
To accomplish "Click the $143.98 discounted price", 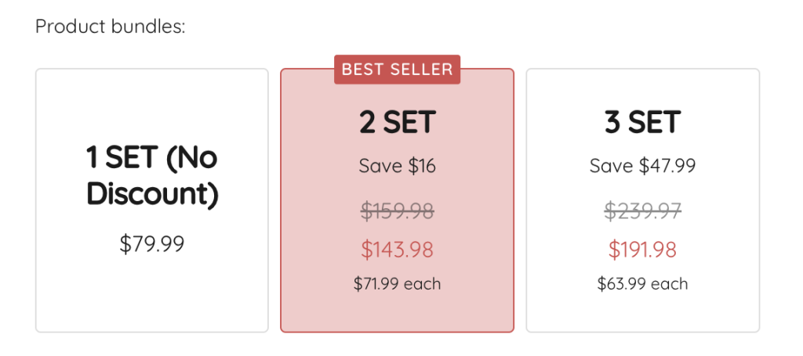I will (397, 250).
